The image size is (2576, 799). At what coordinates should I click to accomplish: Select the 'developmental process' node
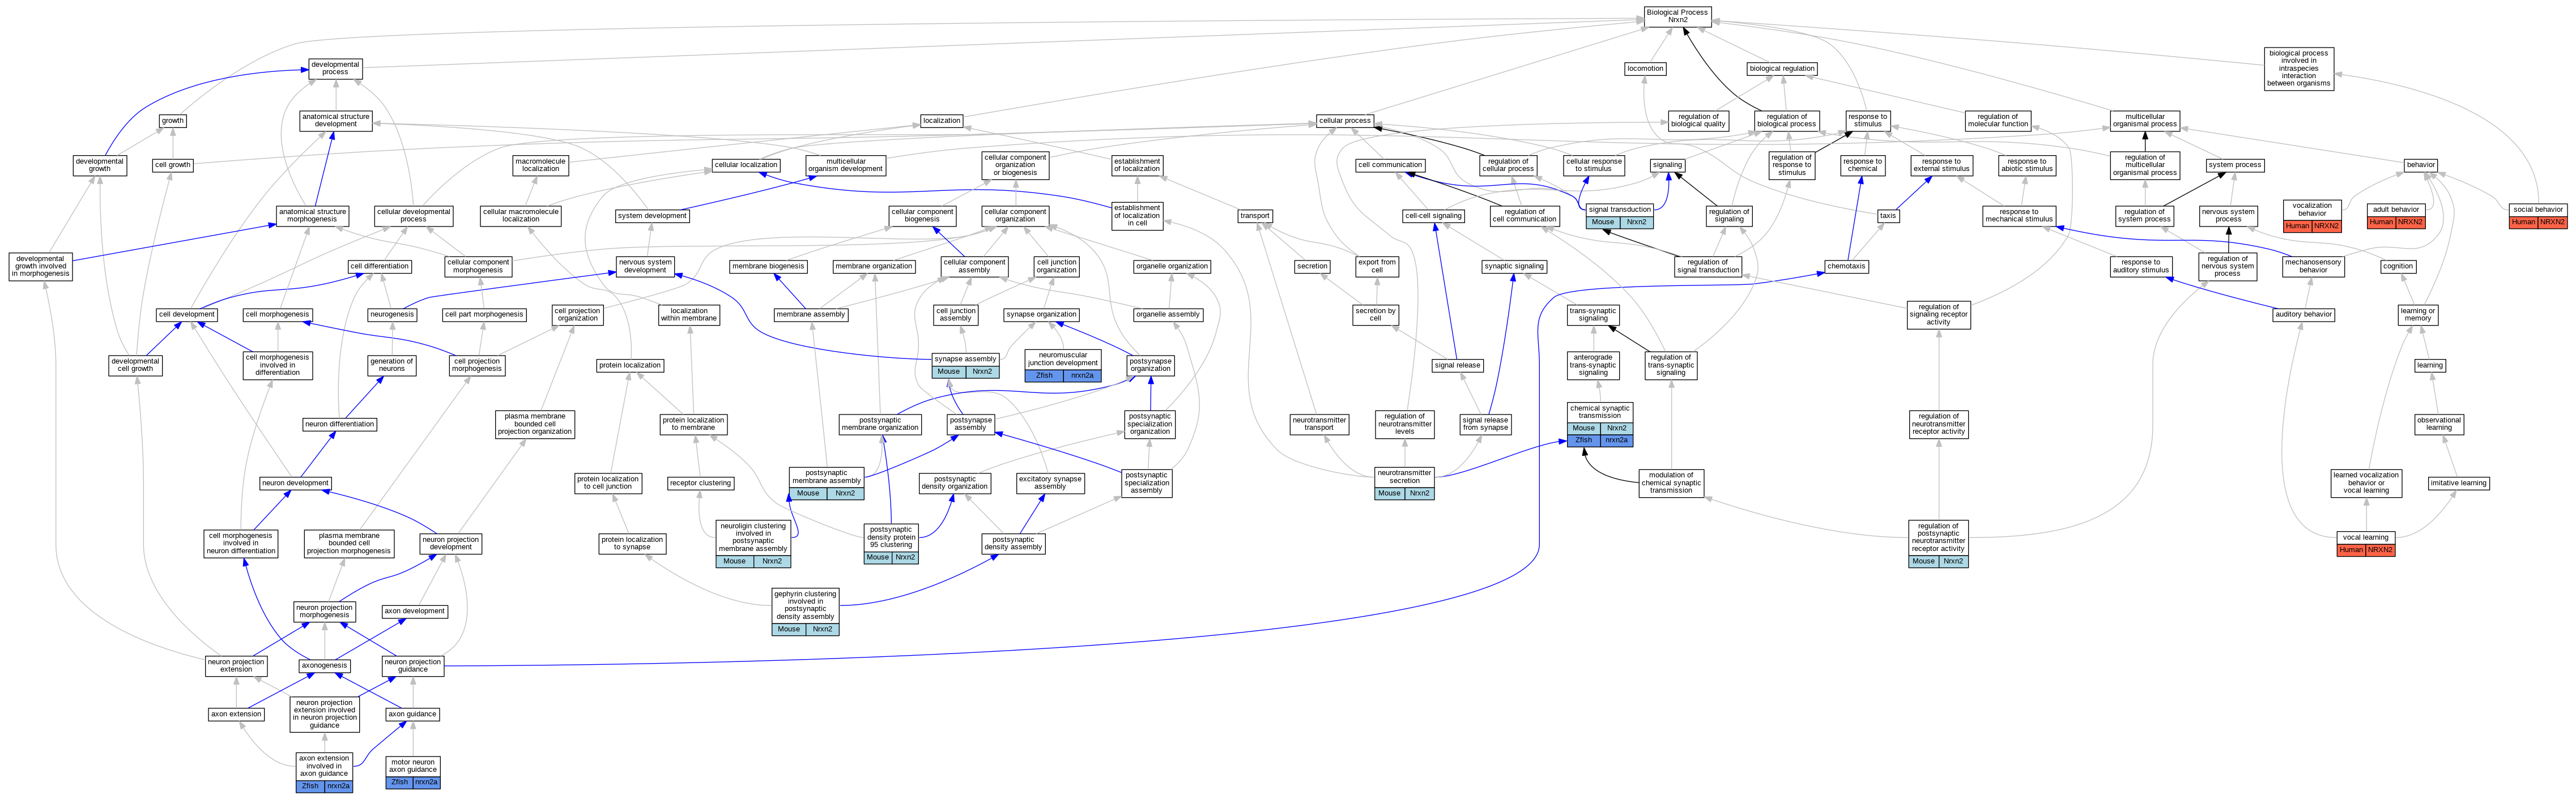click(x=335, y=69)
